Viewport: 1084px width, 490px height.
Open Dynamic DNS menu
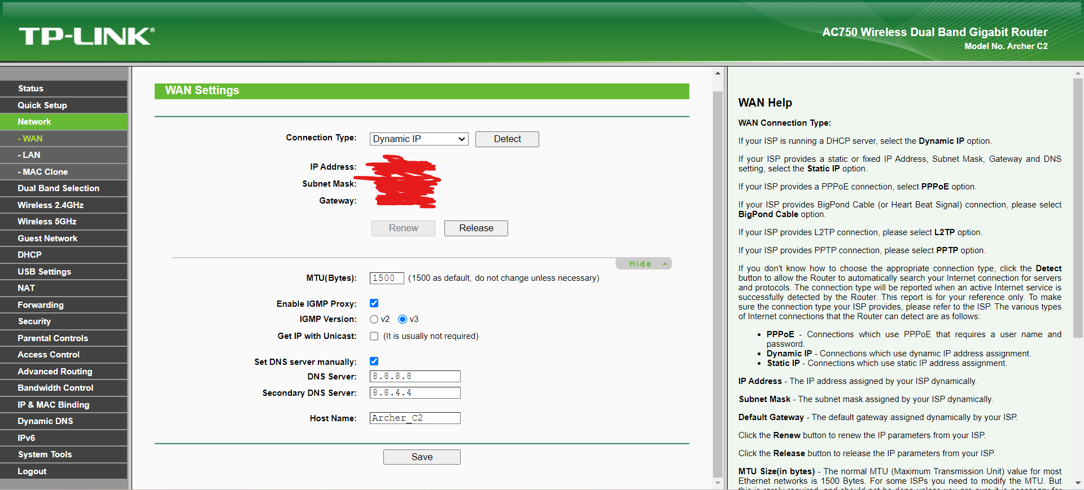point(64,421)
